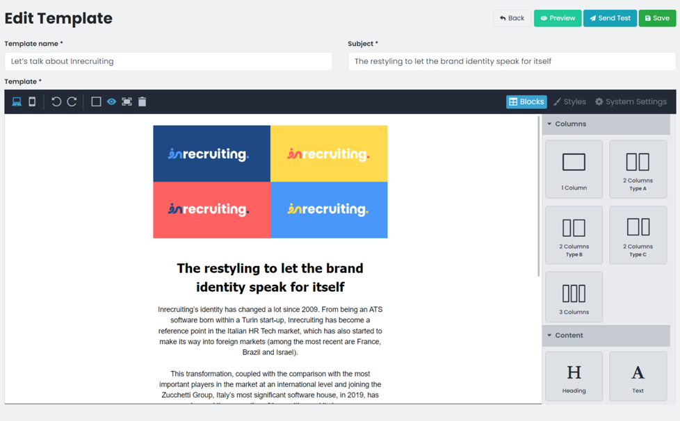
Task: Pick the Text content block
Action: pyautogui.click(x=638, y=377)
